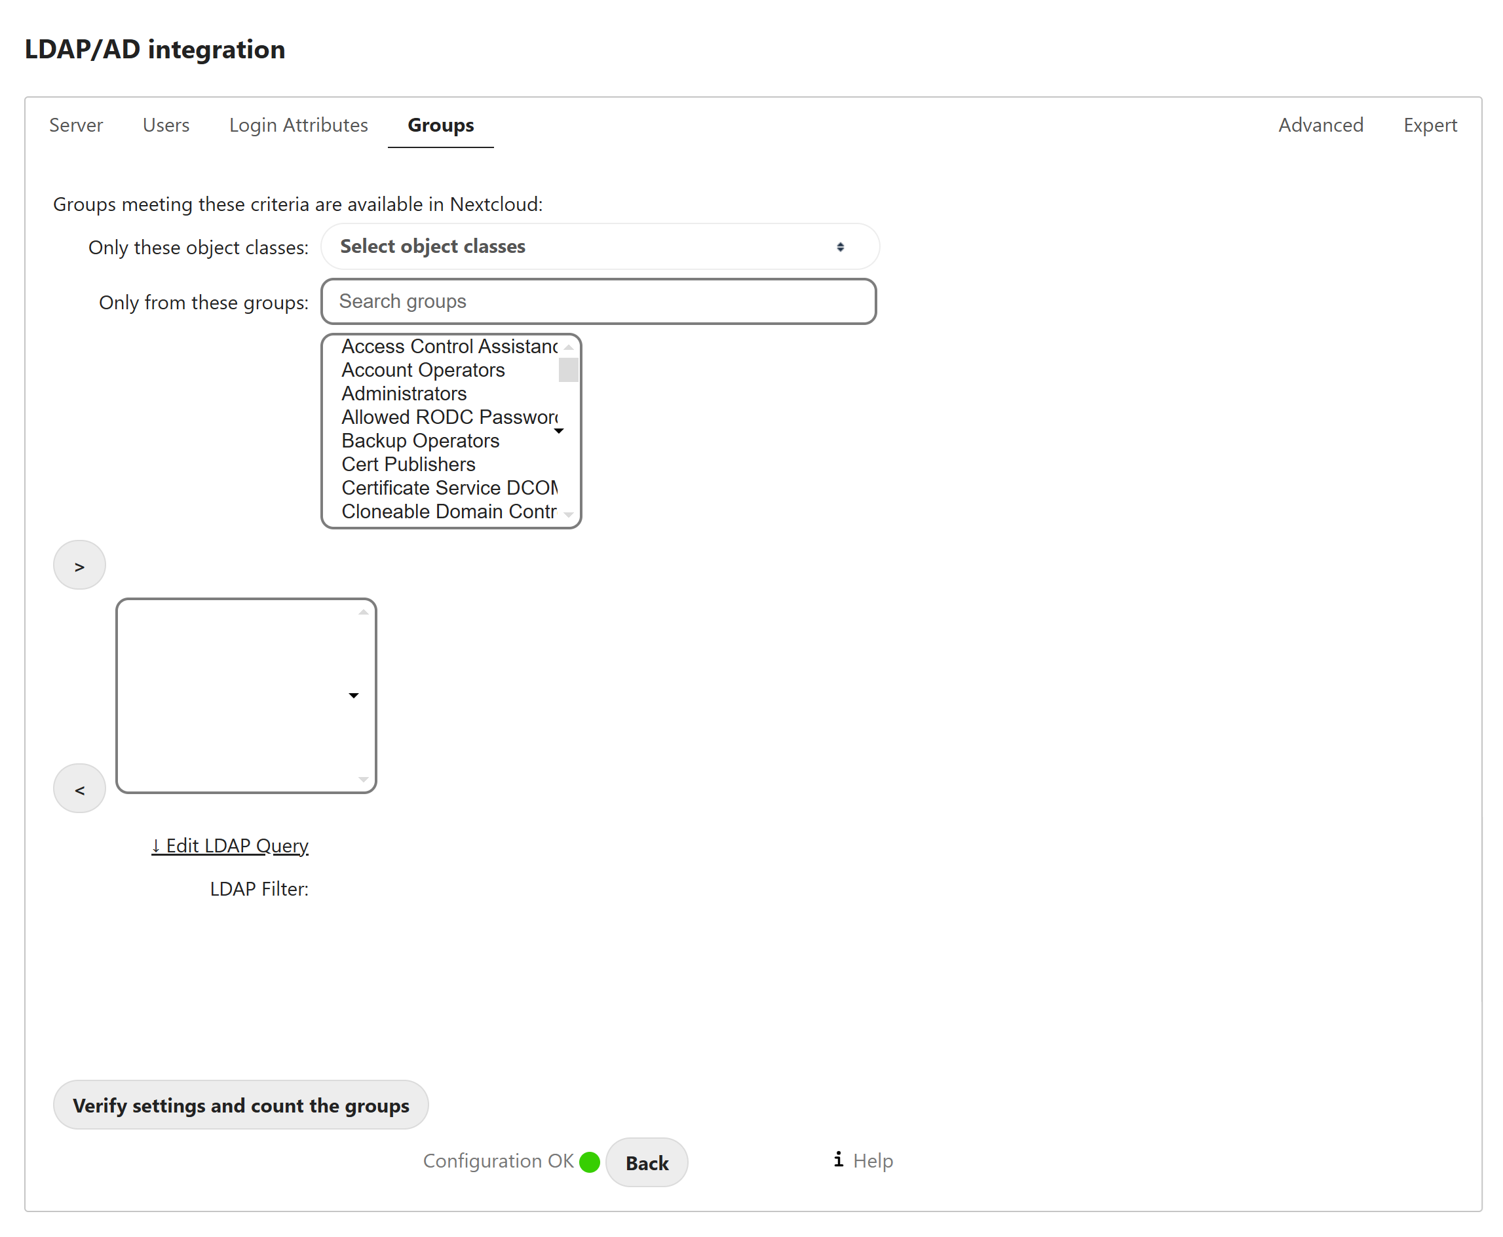Open the Expert tab
Screen dimensions: 1503x1237
1429,124
